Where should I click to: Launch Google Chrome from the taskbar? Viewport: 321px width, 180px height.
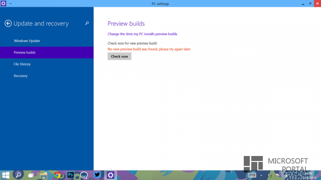click(x=57, y=175)
